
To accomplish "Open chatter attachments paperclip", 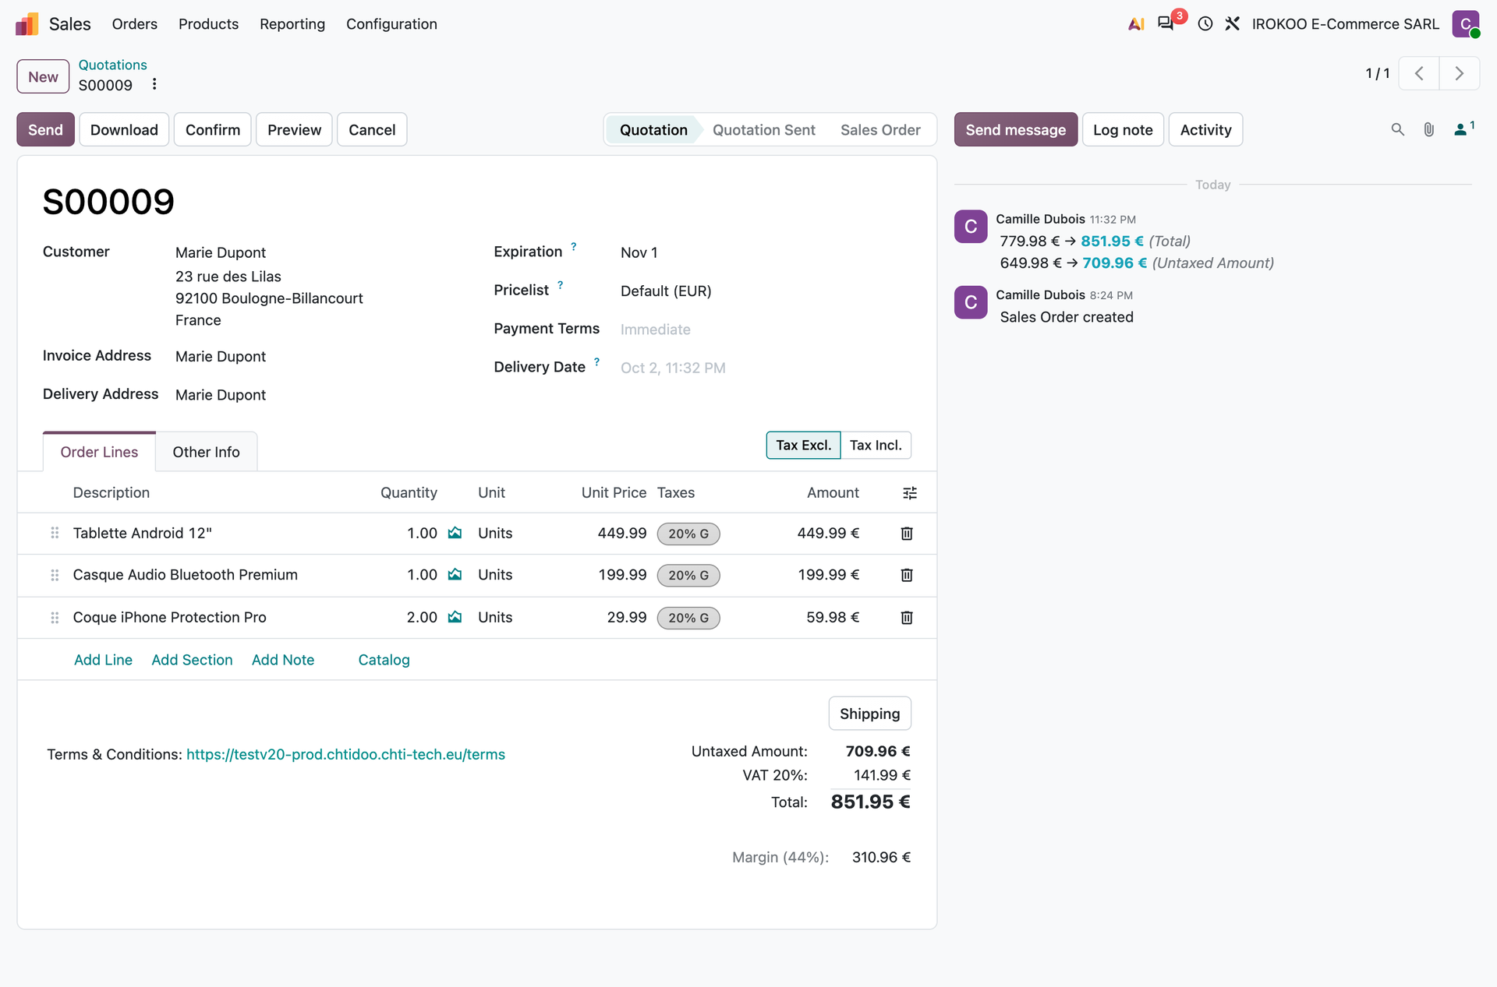I will 1429,129.
